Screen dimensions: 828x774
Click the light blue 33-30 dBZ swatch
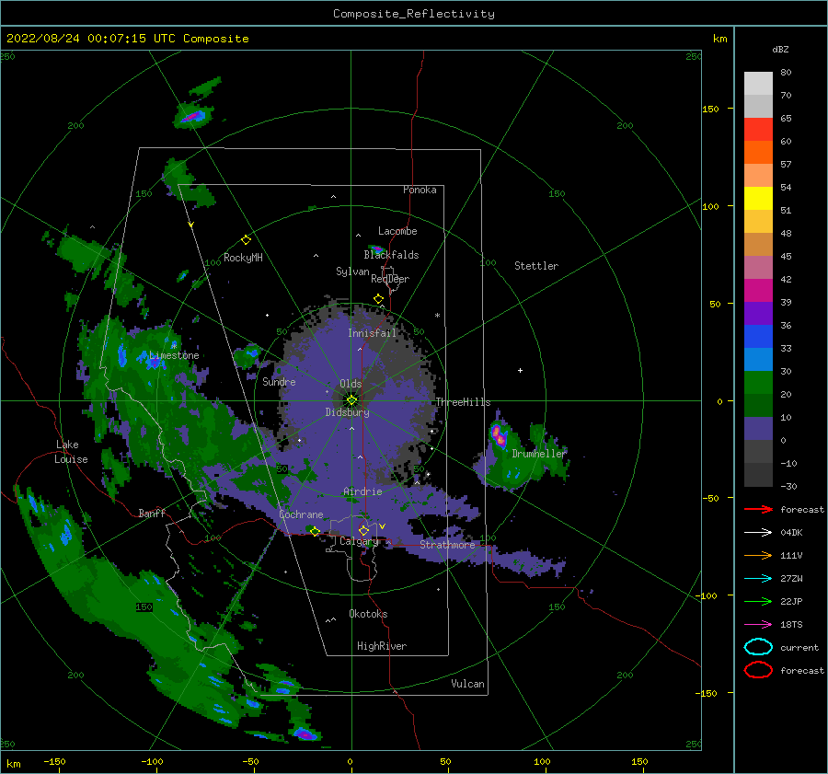[758, 360]
